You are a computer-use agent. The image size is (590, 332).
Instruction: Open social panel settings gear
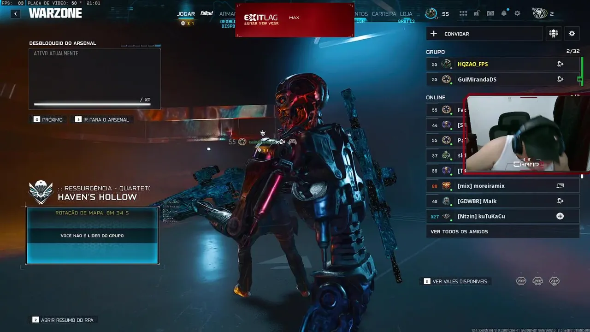(572, 34)
